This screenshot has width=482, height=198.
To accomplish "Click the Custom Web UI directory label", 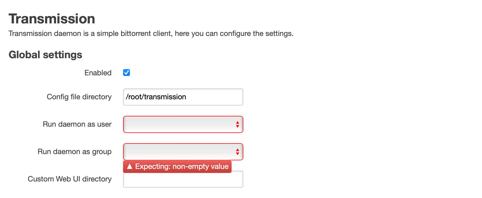I will click(x=70, y=179).
